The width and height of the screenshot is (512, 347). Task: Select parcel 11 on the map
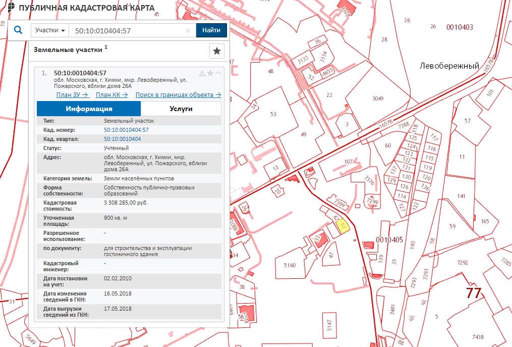click(x=462, y=157)
